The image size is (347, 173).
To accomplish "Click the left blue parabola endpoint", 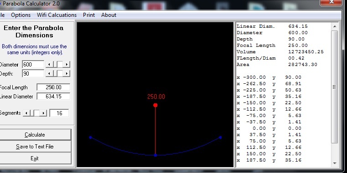I will (x=90, y=137).
